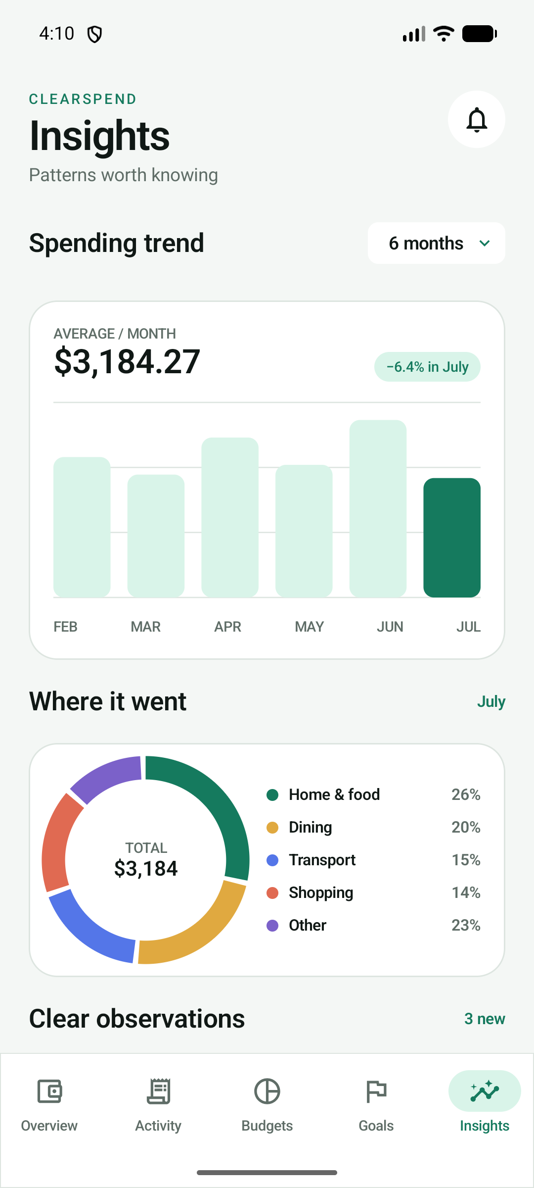
Task: Tap the shield icon in status bar
Action: 94,34
